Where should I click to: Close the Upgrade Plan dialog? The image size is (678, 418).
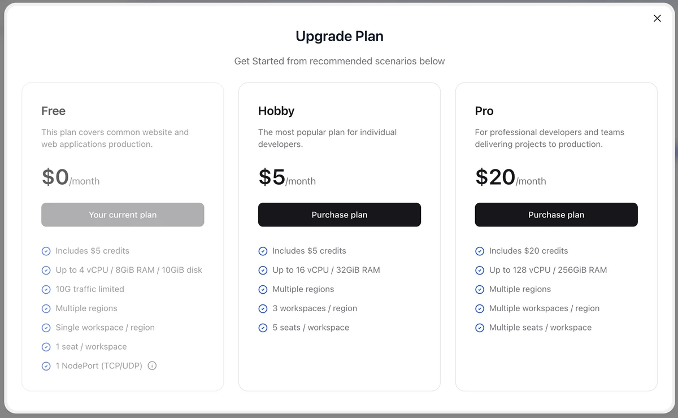[657, 18]
